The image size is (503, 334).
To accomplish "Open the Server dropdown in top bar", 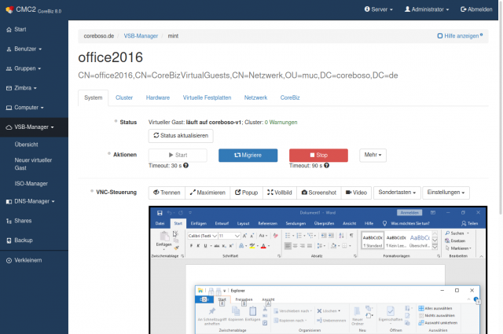I will pyautogui.click(x=379, y=9).
